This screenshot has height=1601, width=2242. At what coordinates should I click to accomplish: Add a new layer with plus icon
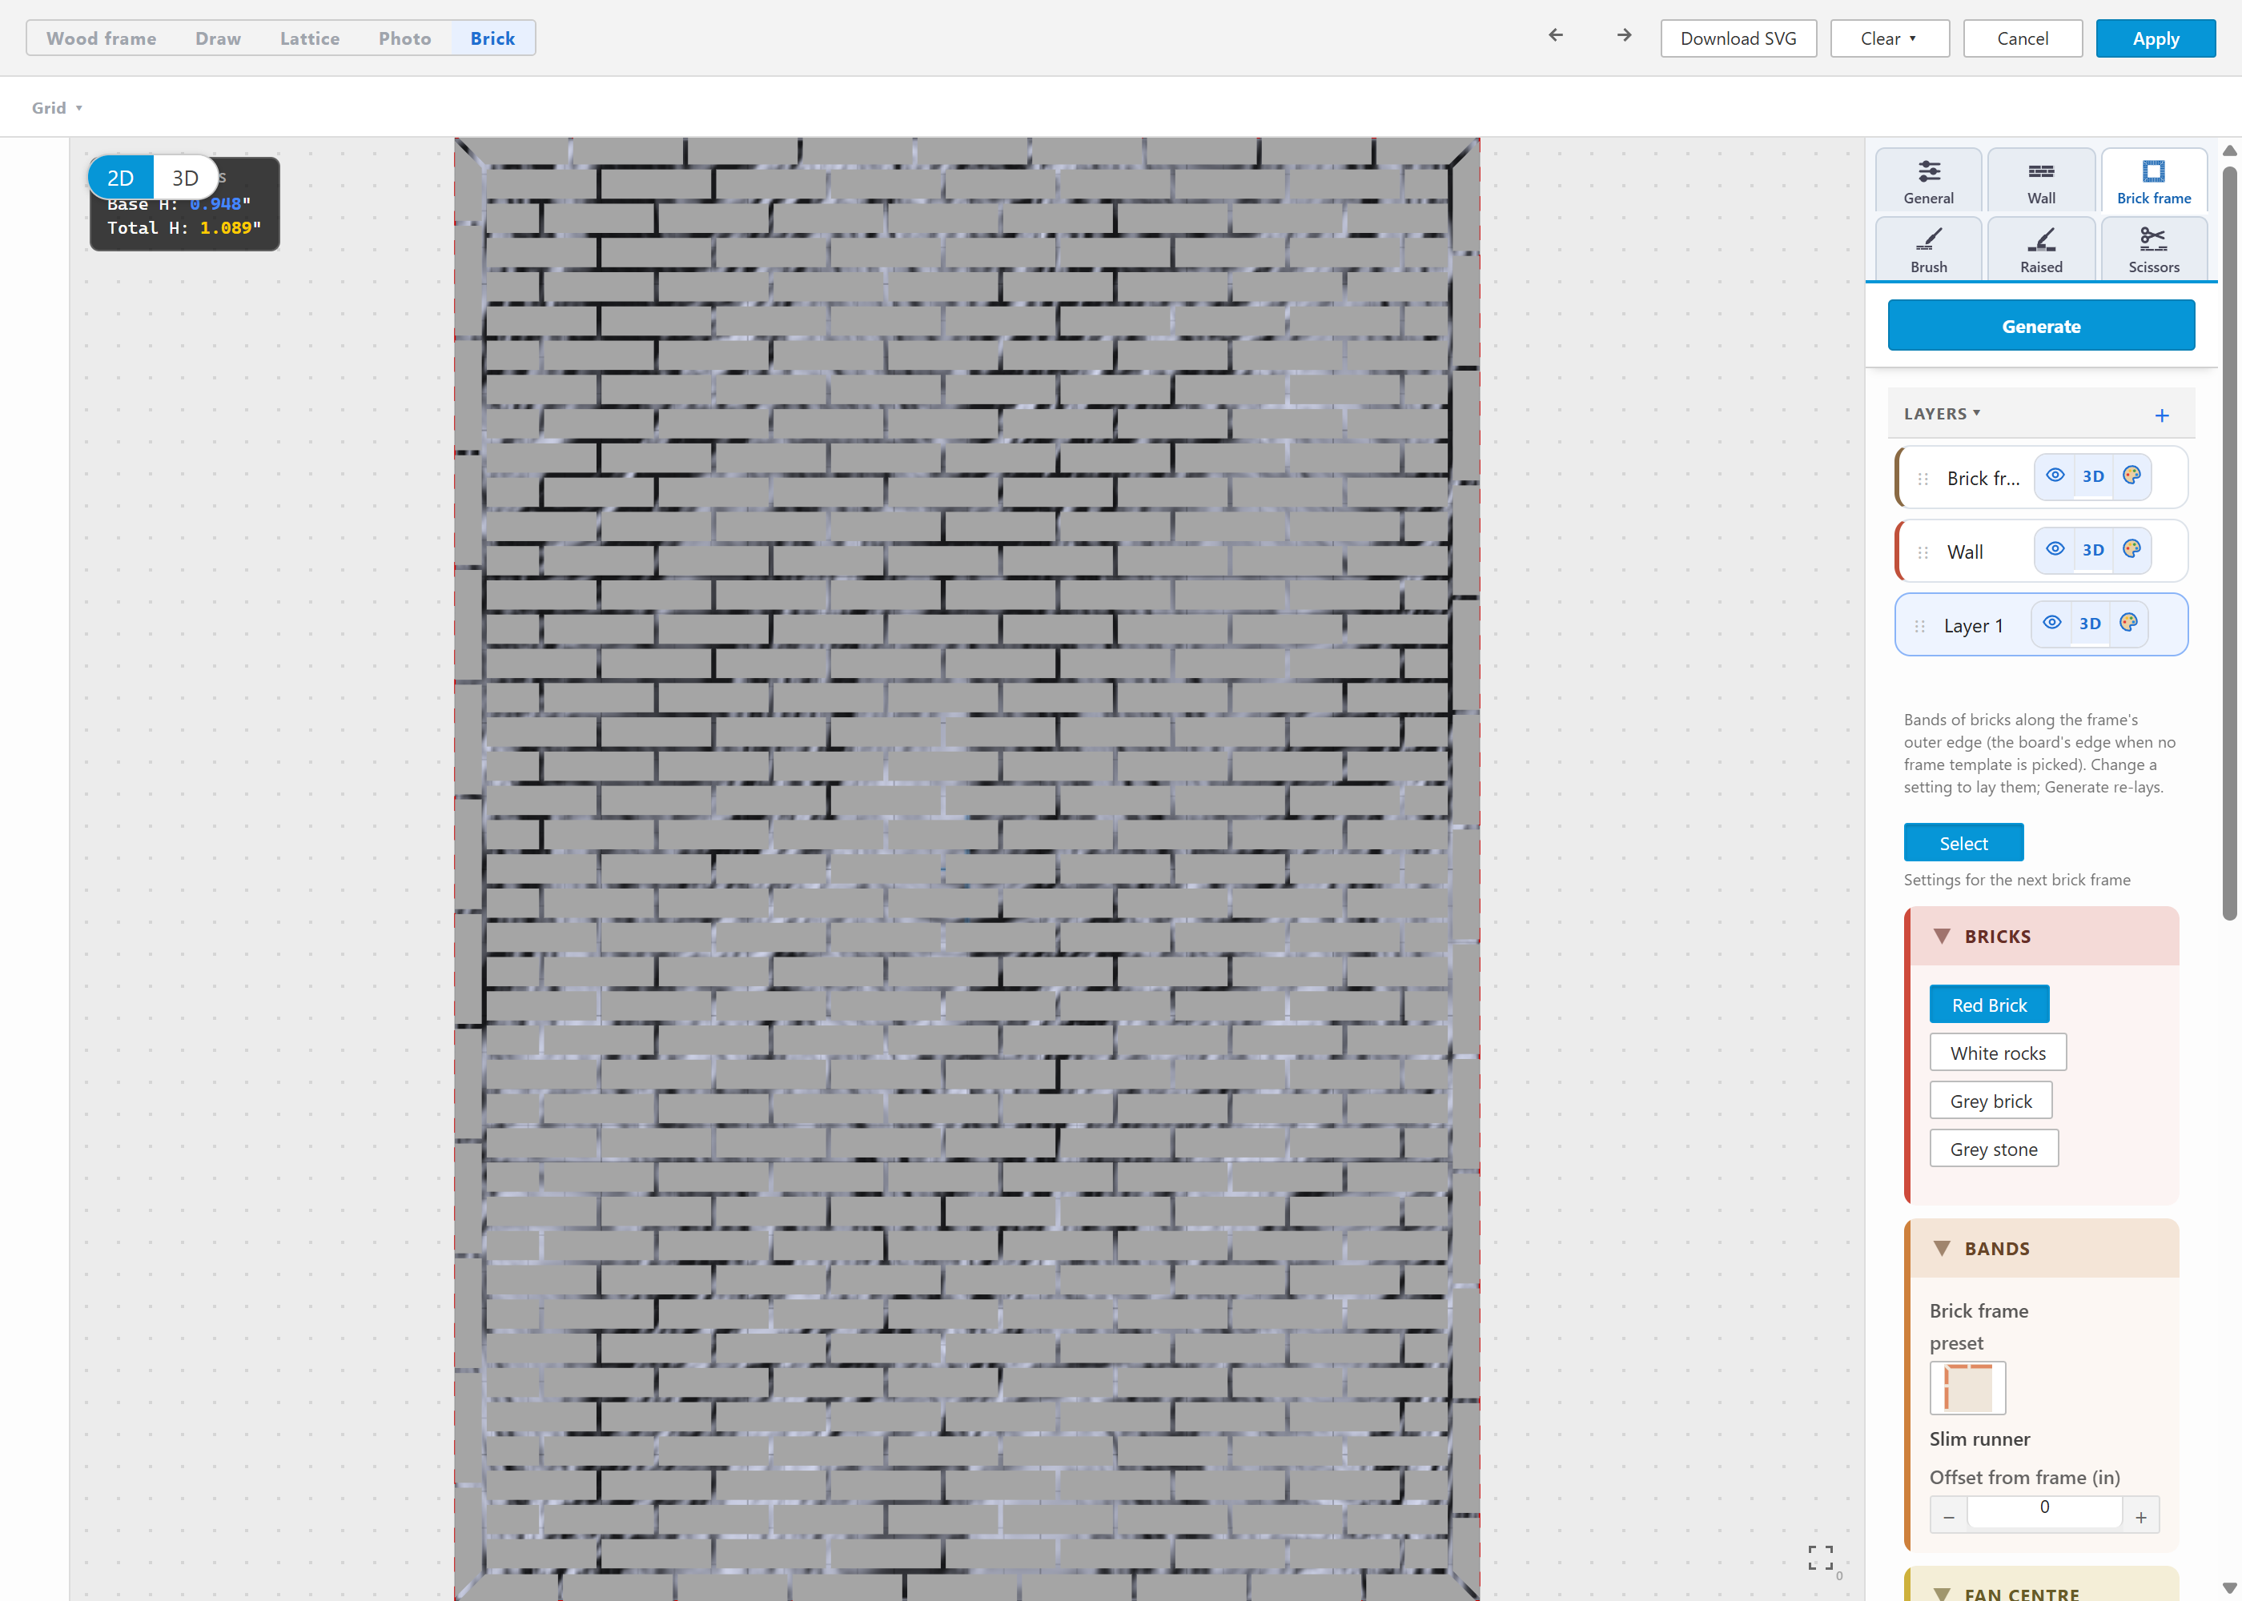tap(2161, 415)
